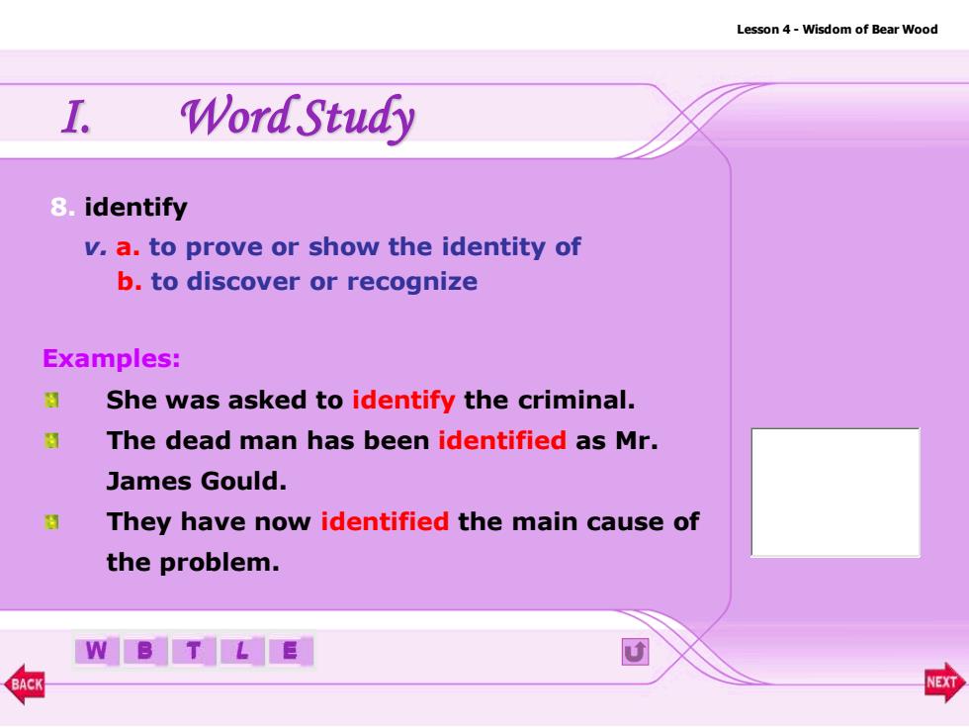Go back with the BACK arrow
The height and width of the screenshot is (727, 969).
[x=25, y=683]
